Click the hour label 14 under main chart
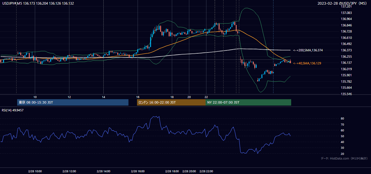This screenshot has width=371, height=174. coord(103,97)
